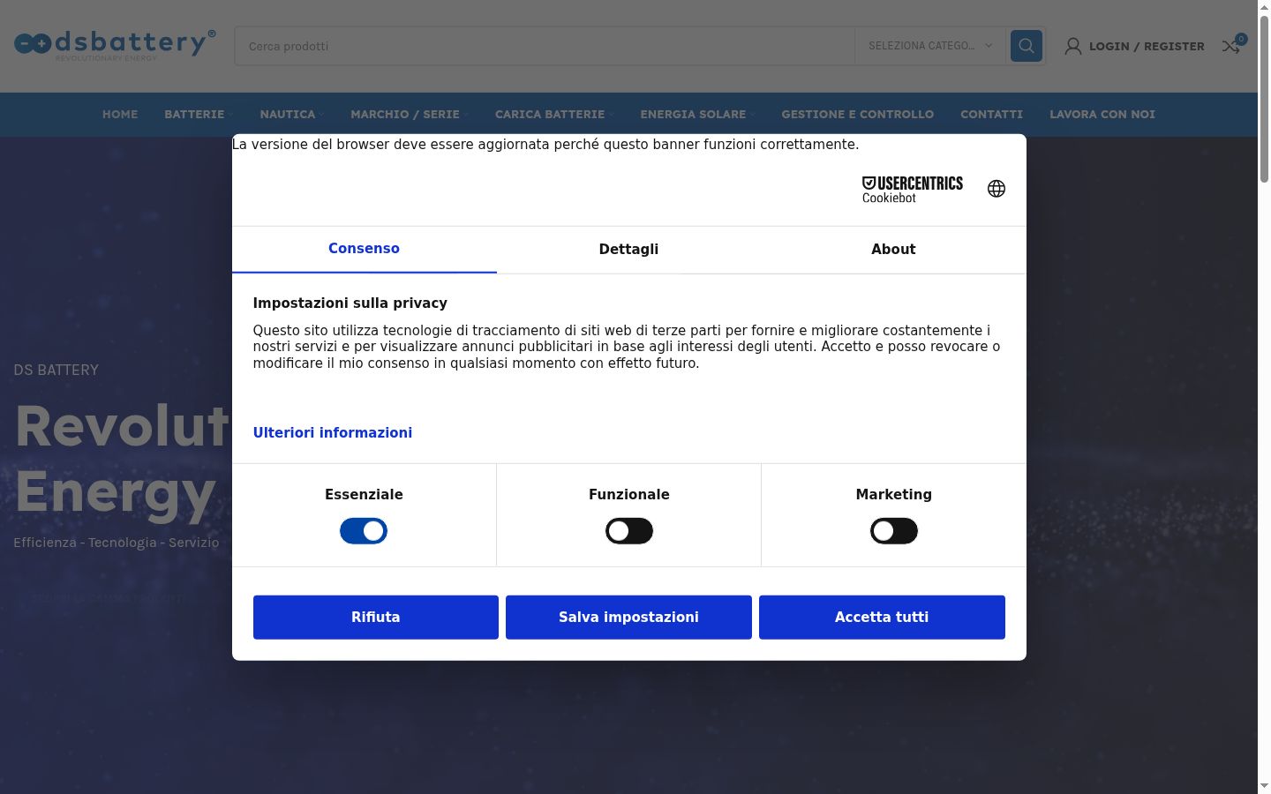This screenshot has height=794, width=1271.
Task: Click the Cerca prodotti search field
Action: point(544,46)
